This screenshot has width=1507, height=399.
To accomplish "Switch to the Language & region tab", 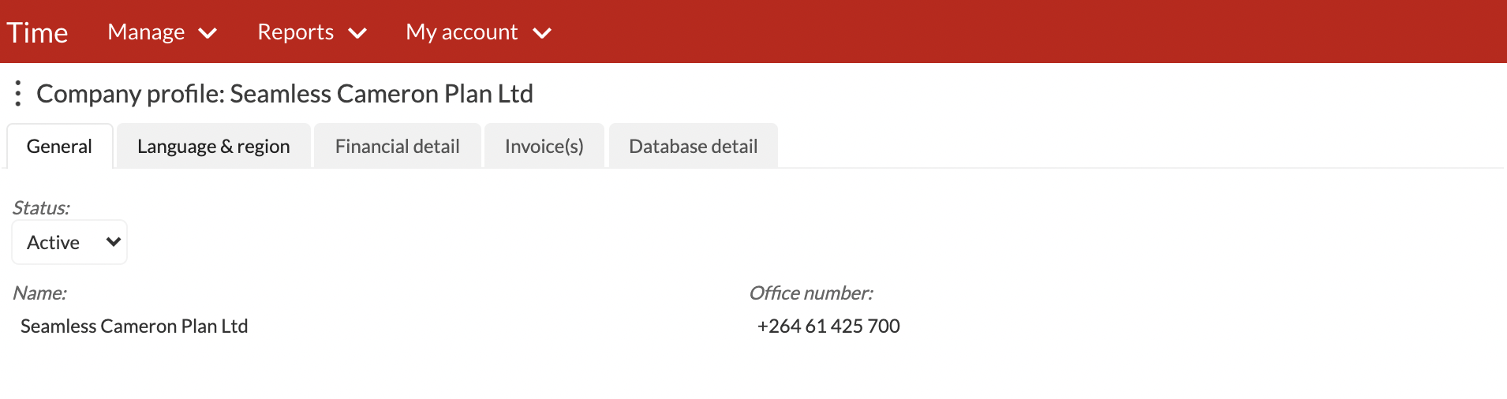I will [214, 146].
